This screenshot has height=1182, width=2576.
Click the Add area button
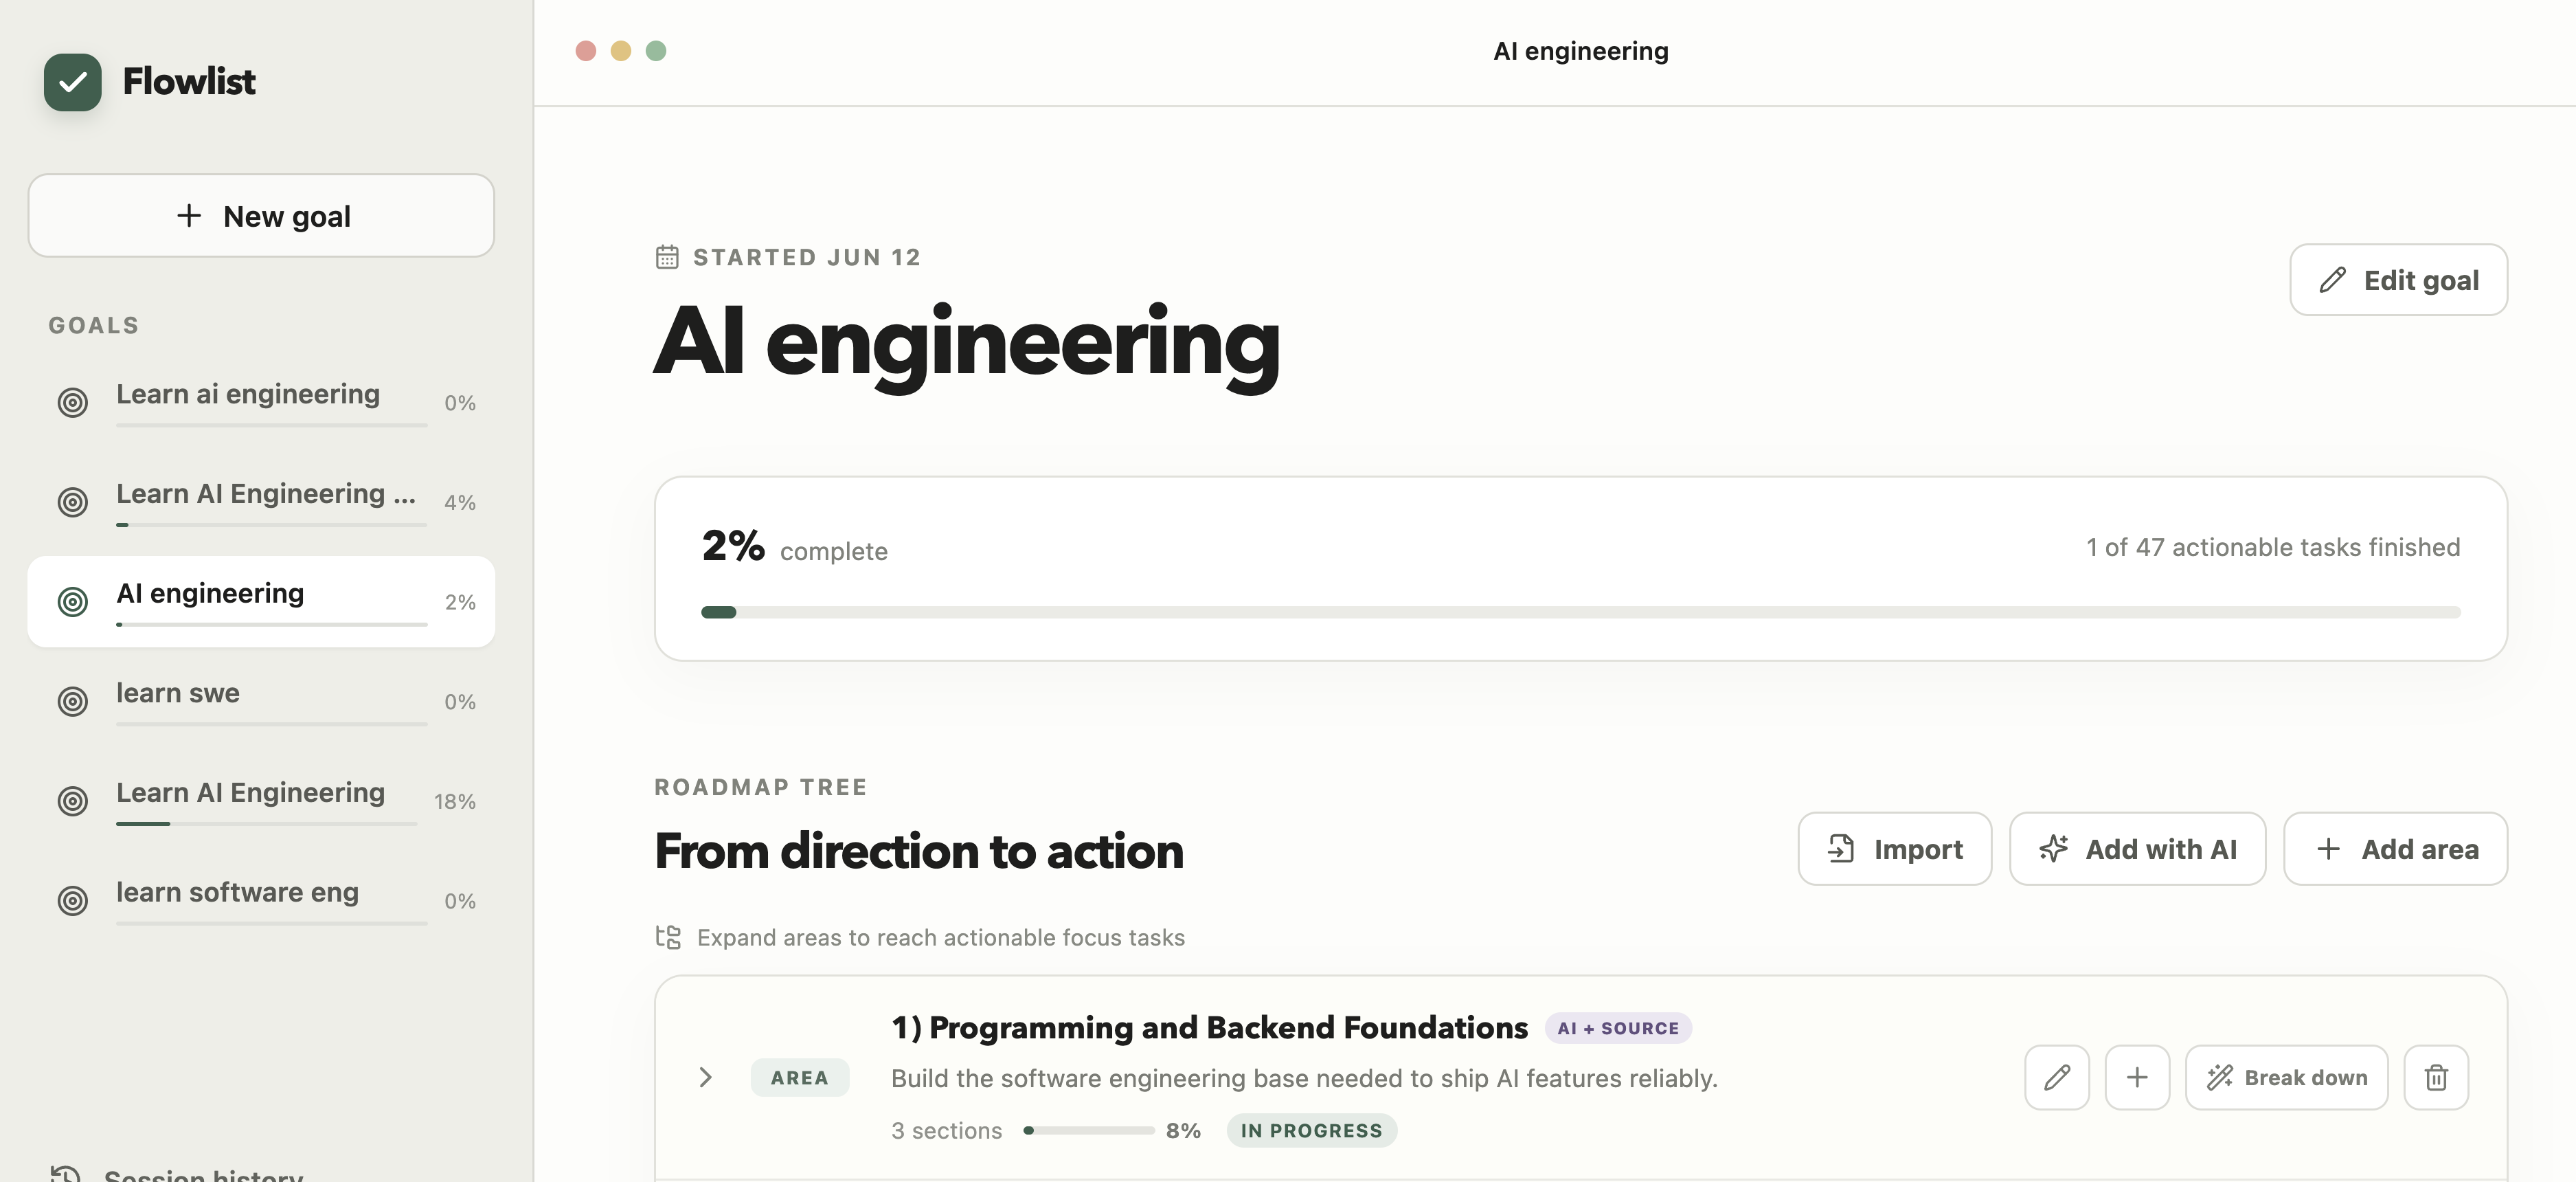tap(2395, 848)
